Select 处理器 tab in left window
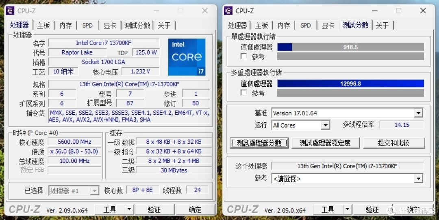 (20, 25)
